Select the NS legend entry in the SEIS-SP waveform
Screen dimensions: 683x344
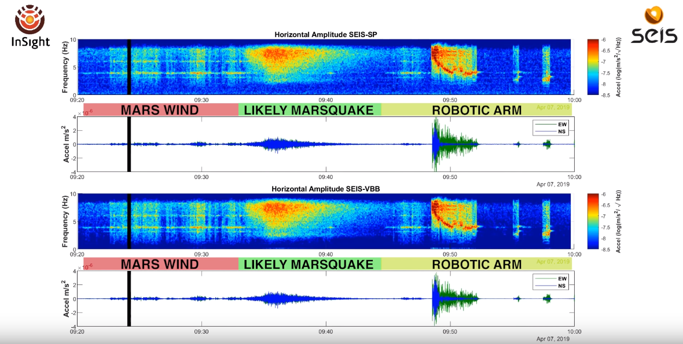tap(549, 131)
